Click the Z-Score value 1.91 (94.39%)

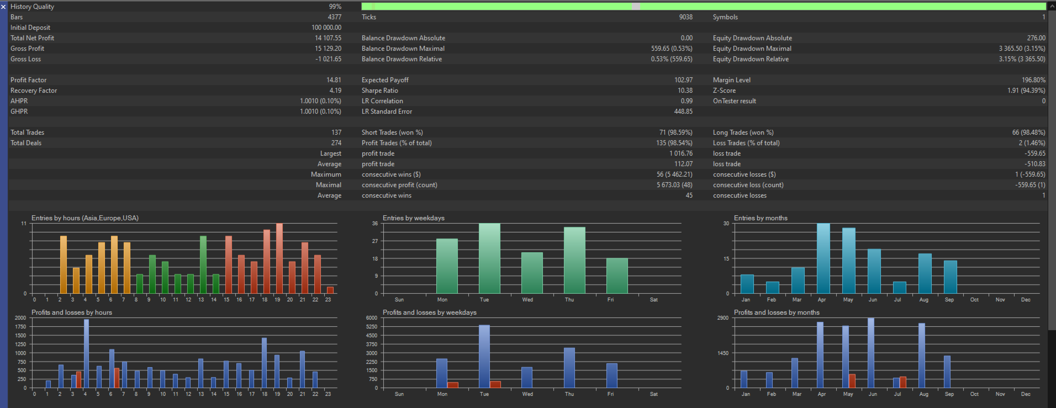1026,91
